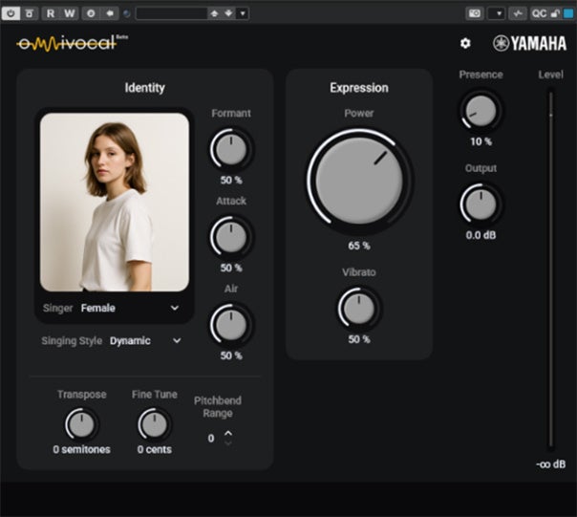Open the dropdown beside the camera icon
Viewport: 577px width, 517px height.
(x=497, y=13)
